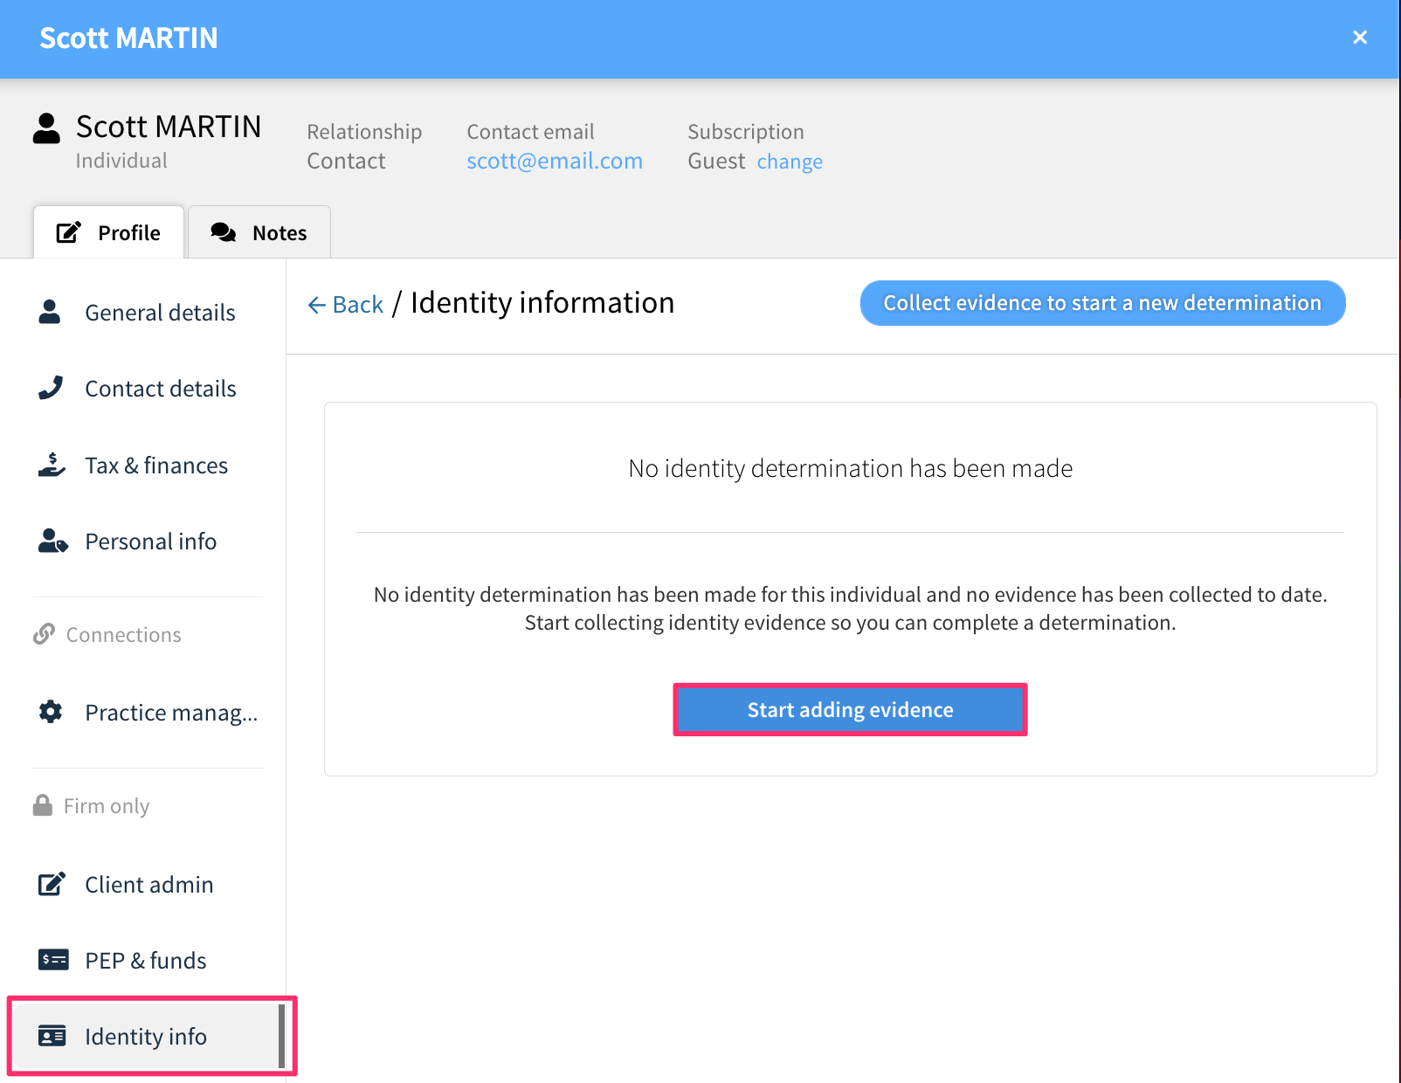
Task: Open scott@email.com contact email link
Action: pos(555,161)
